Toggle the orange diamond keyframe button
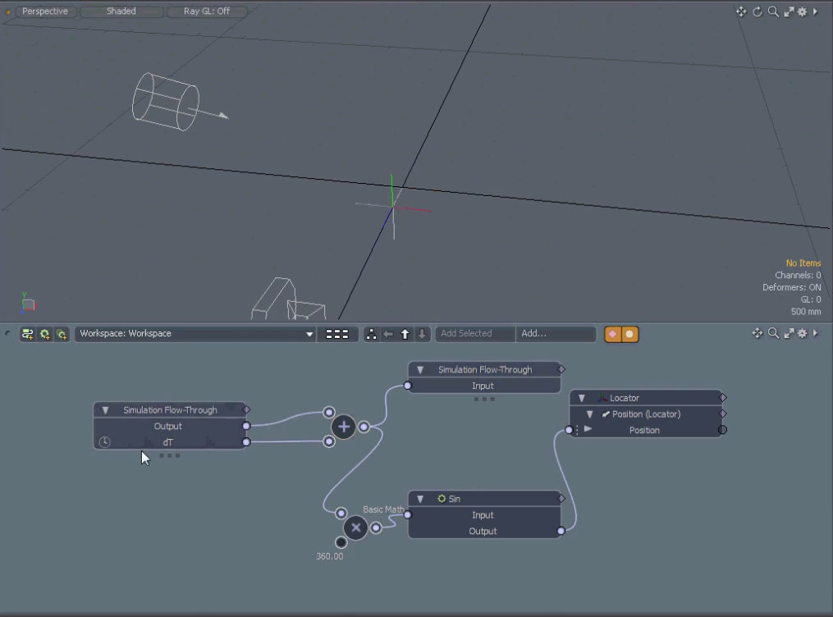This screenshot has width=833, height=617. [x=612, y=334]
